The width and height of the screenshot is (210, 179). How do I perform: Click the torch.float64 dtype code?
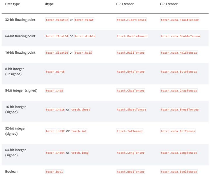(57, 36)
